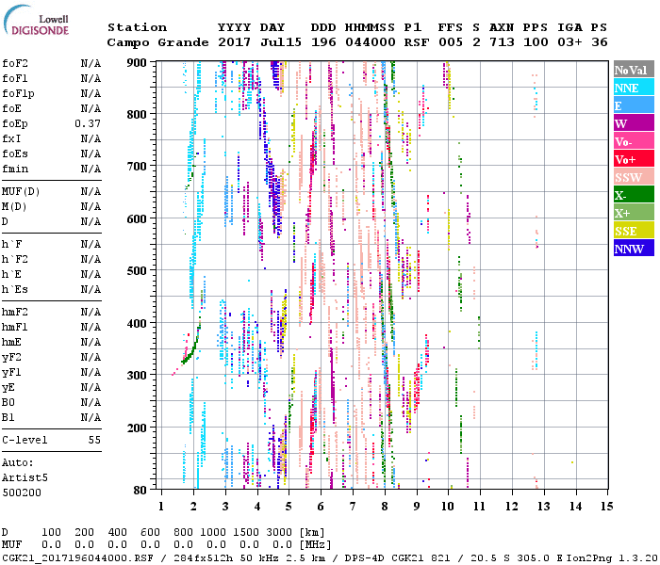
Task: Click the foF2 parameter label
Action: click(14, 63)
